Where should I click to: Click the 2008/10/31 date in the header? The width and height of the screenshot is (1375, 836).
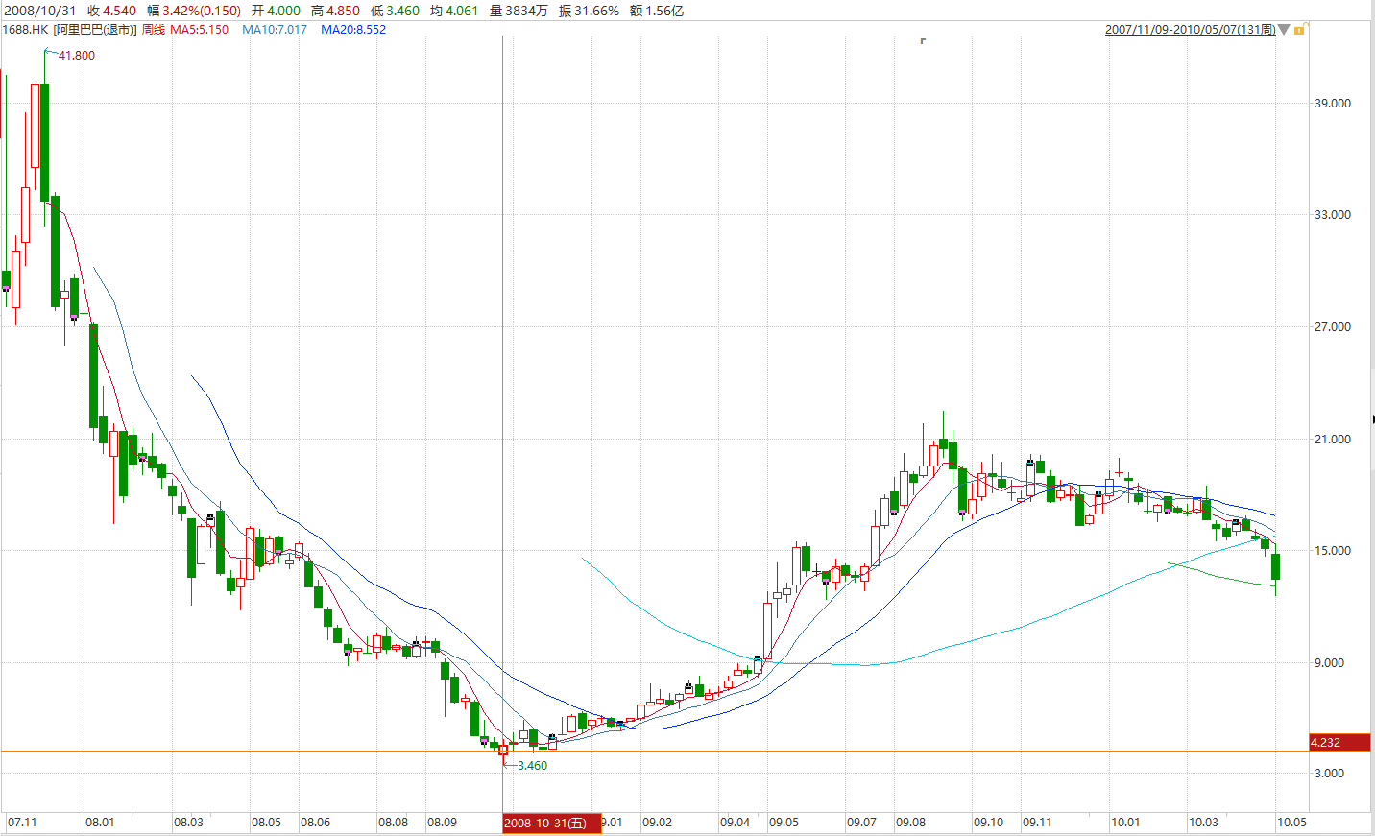tap(40, 11)
